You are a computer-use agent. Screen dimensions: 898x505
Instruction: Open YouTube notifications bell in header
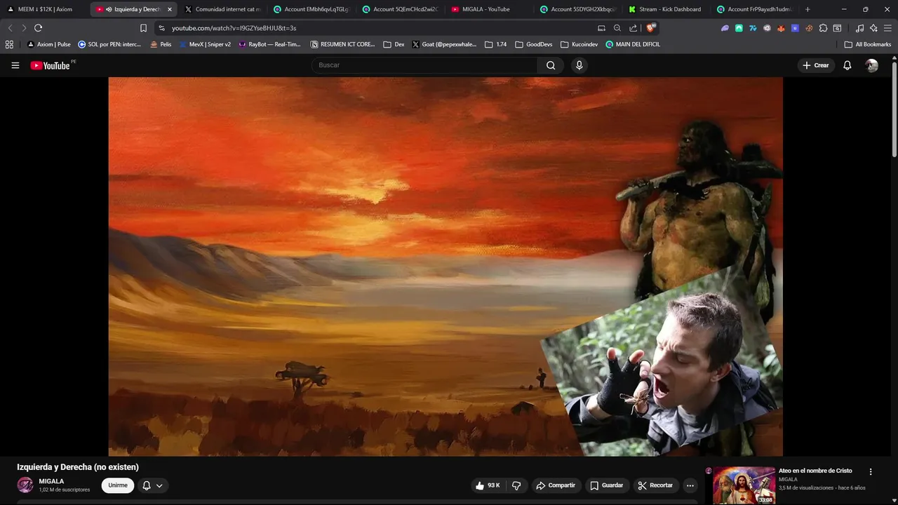click(847, 65)
